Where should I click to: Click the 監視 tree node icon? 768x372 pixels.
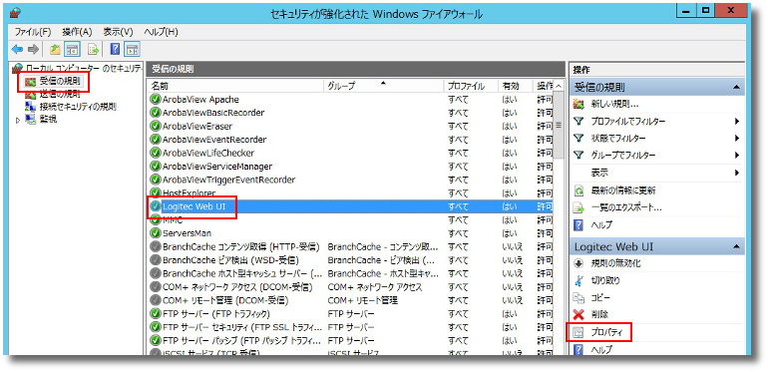pos(30,119)
